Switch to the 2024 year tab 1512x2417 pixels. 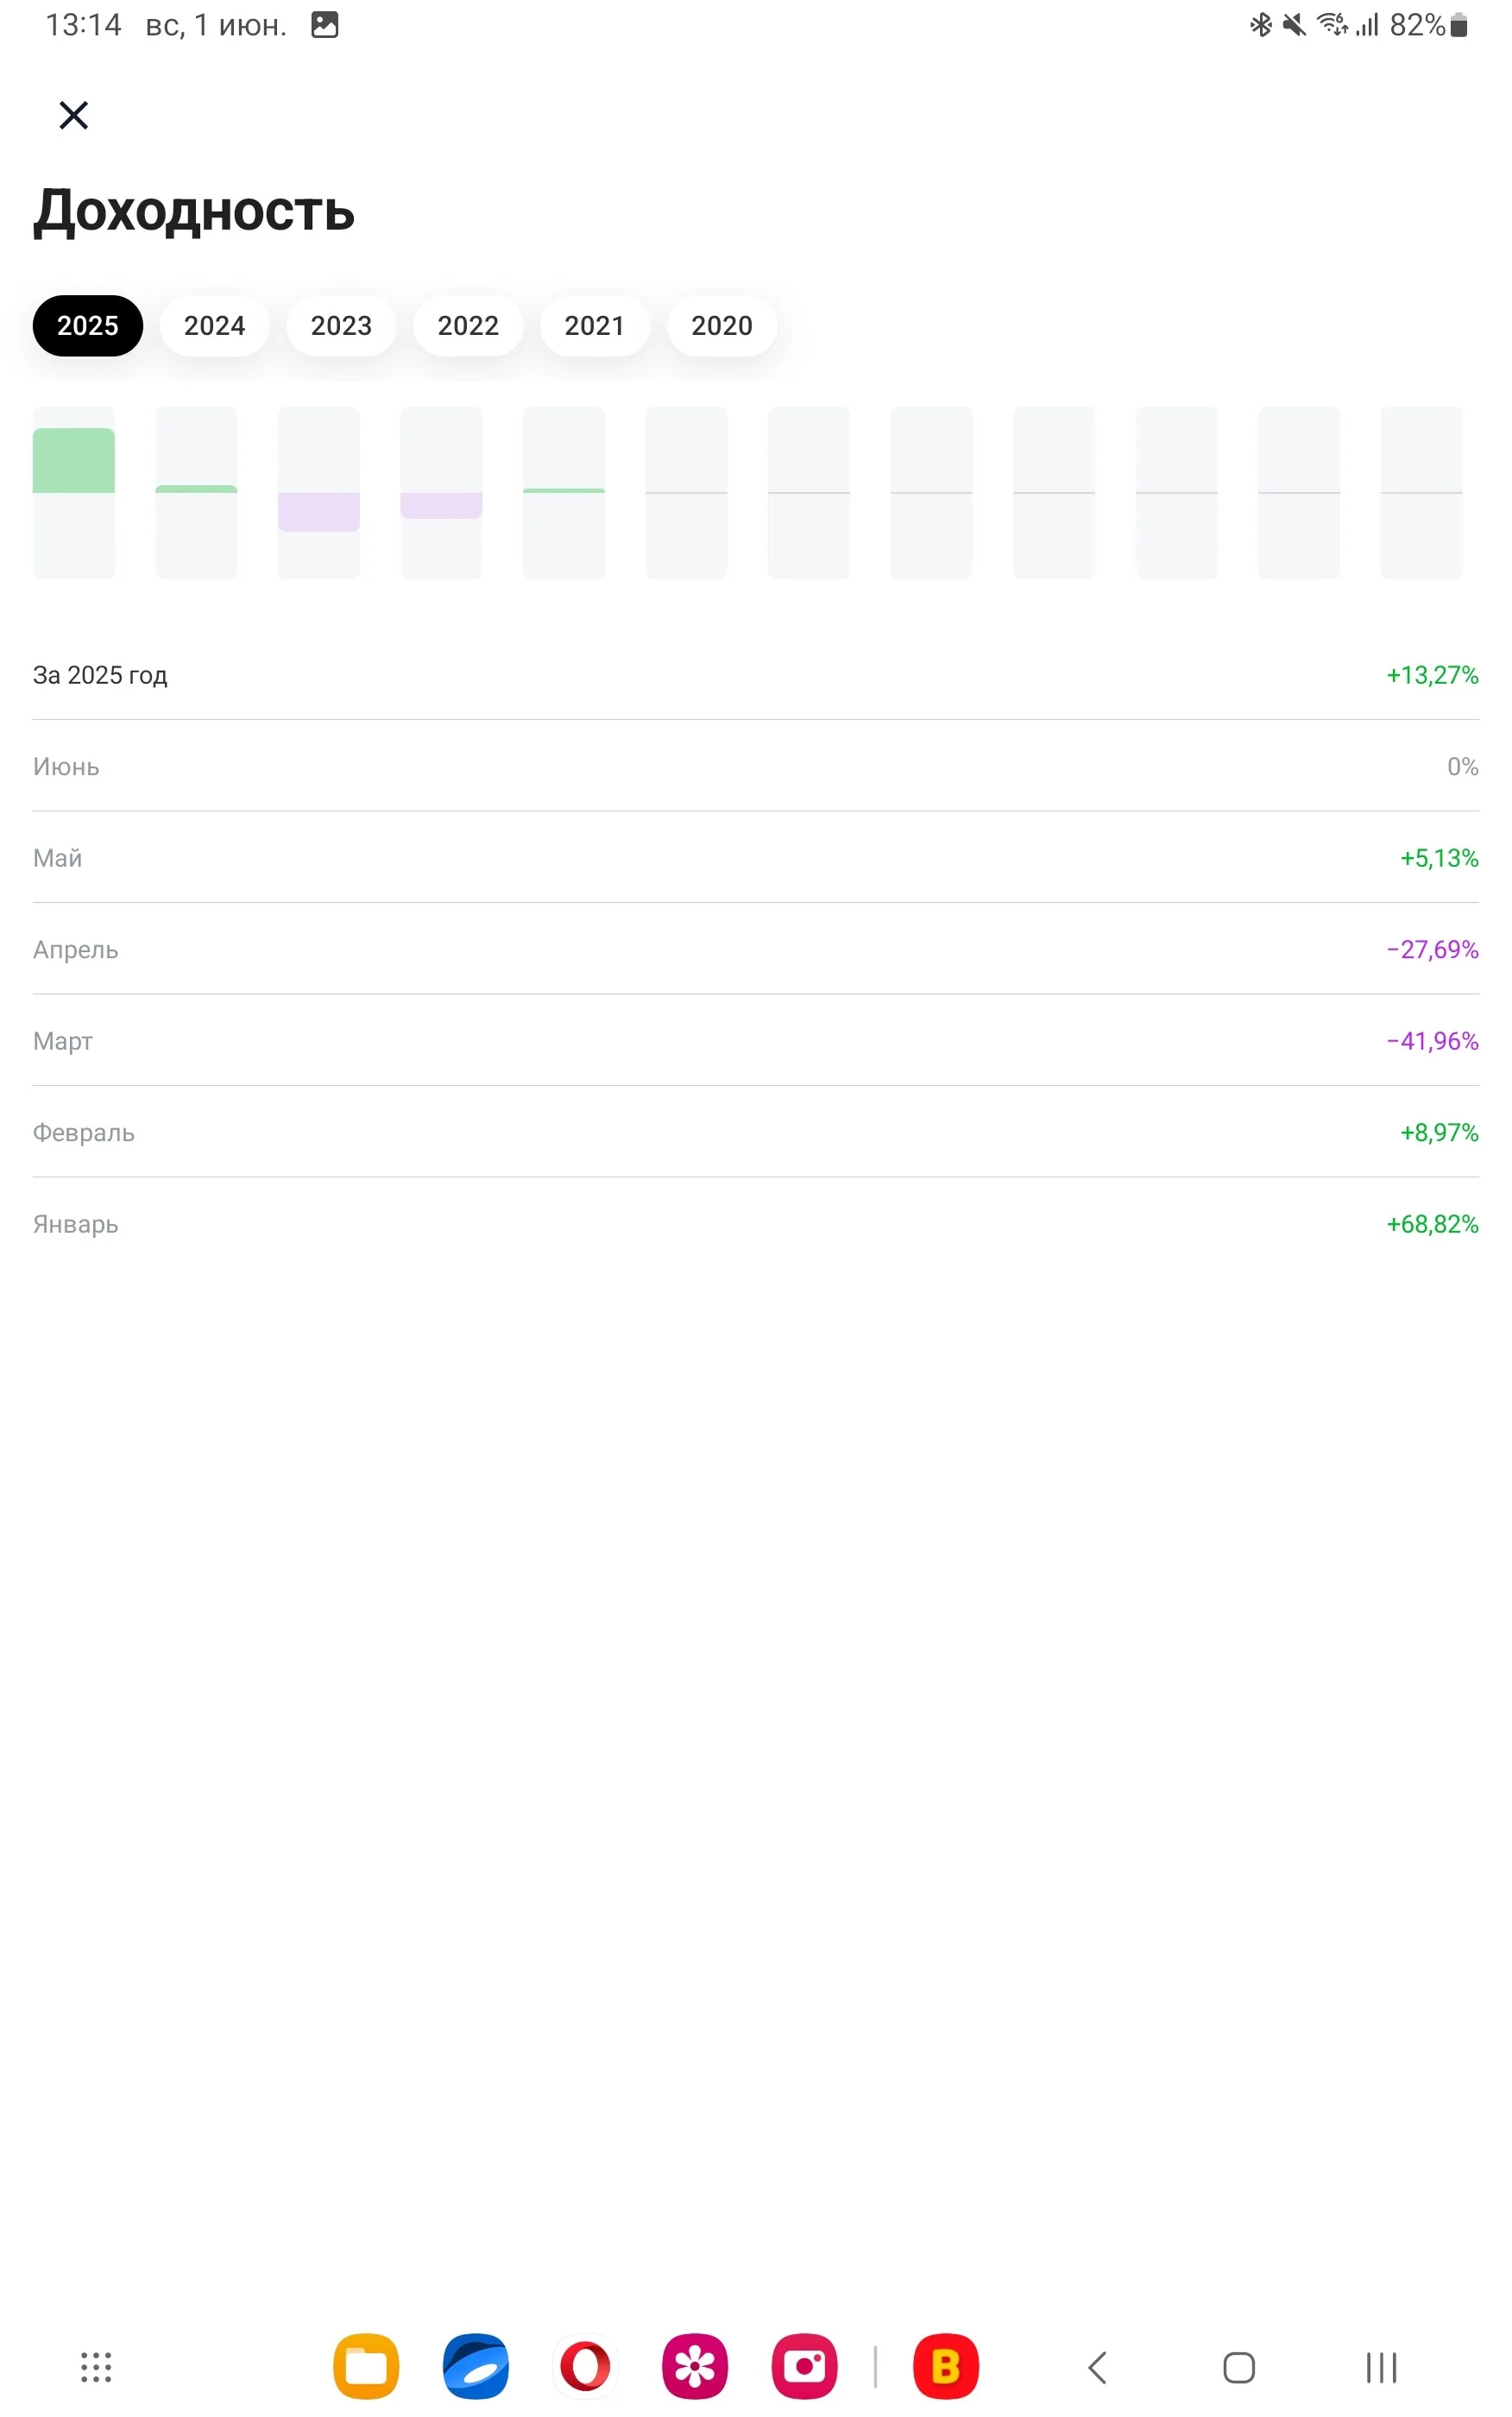pyautogui.click(x=214, y=326)
